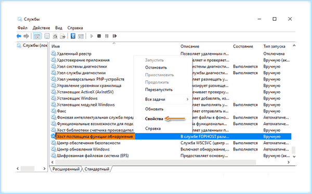The image size is (312, 194).
Task: Select the Управление уровнями хранилища service
Action: coord(89,86)
